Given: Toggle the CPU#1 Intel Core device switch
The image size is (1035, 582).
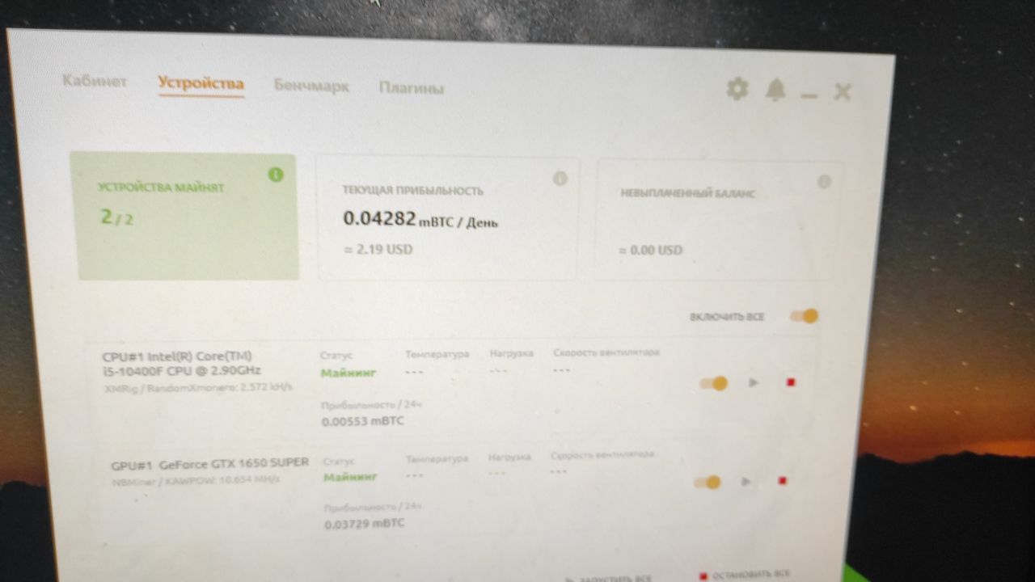Looking at the screenshot, I should click(x=714, y=383).
